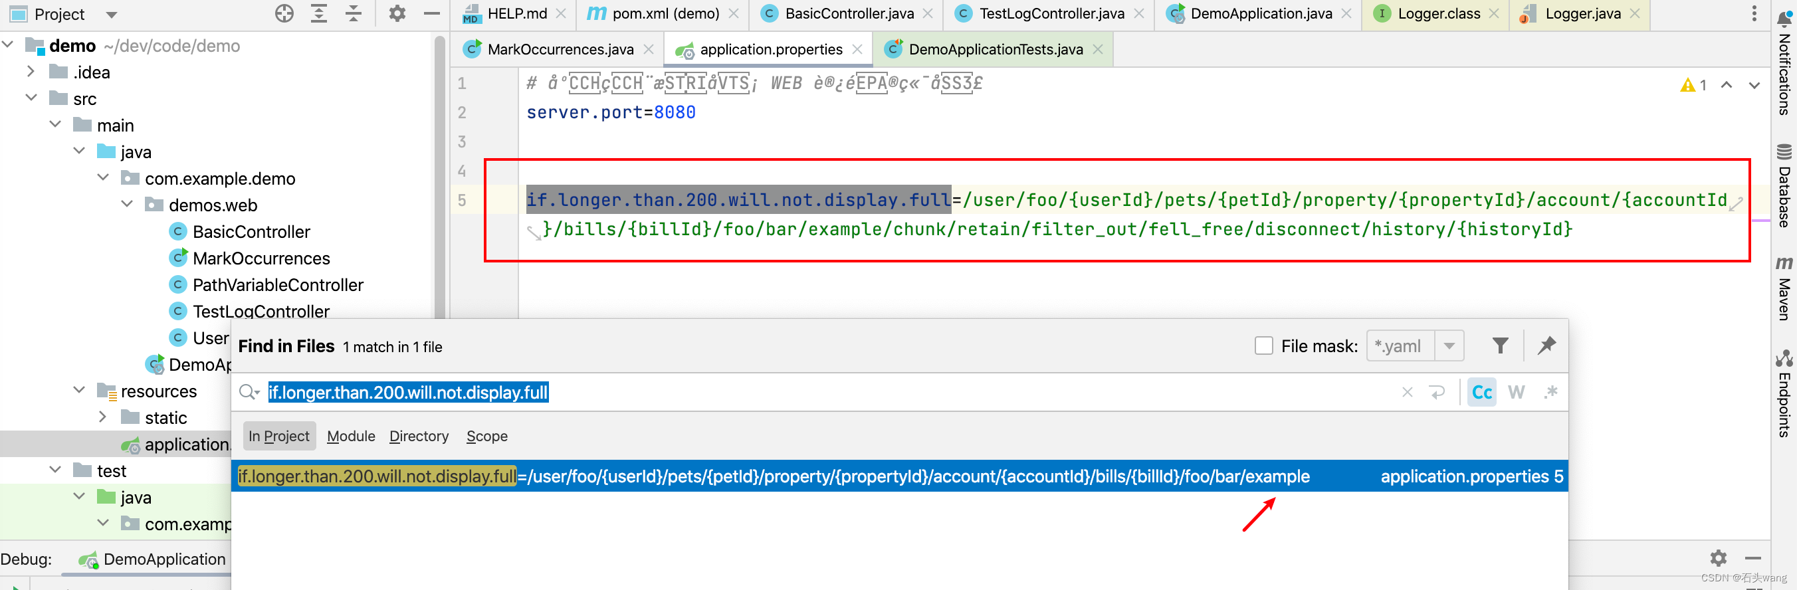
Task: Minimize the Debug tool window
Action: (1753, 558)
